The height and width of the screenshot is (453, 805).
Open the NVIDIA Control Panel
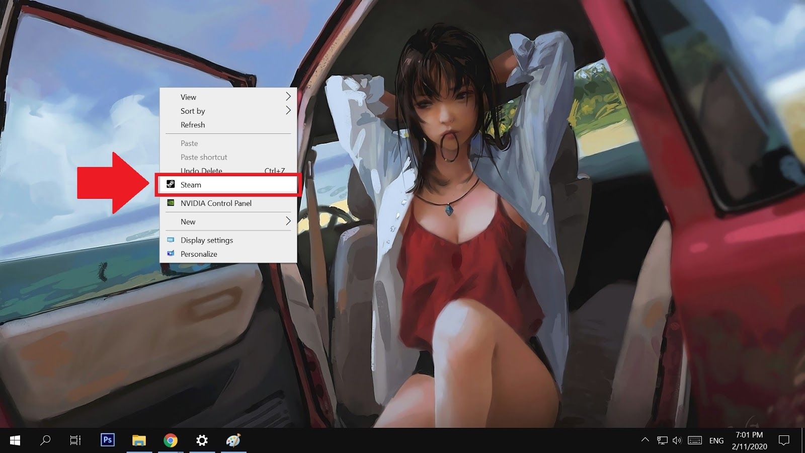click(216, 203)
